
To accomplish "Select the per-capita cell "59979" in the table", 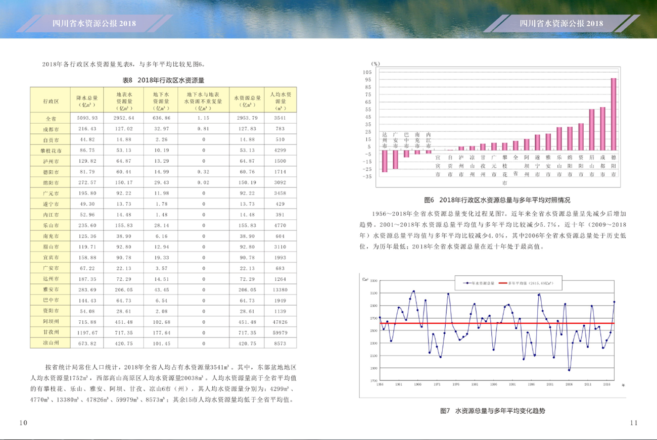I will click(x=281, y=332).
